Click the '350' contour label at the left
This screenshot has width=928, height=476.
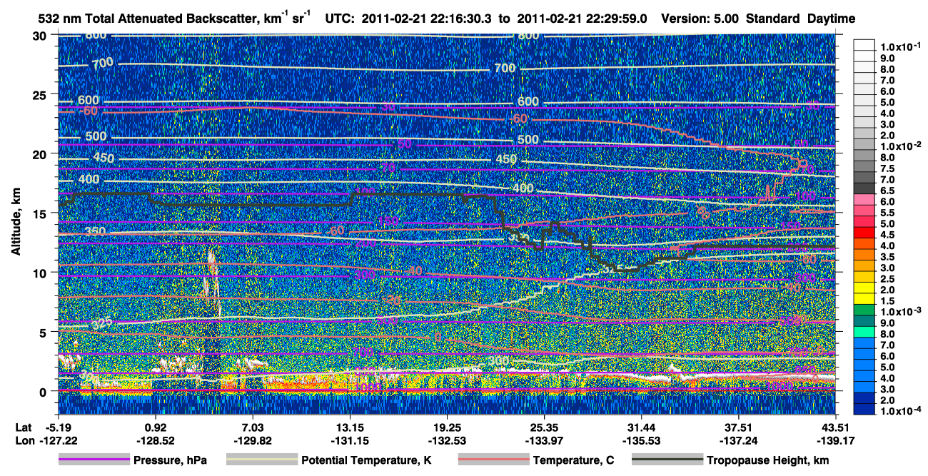(96, 232)
